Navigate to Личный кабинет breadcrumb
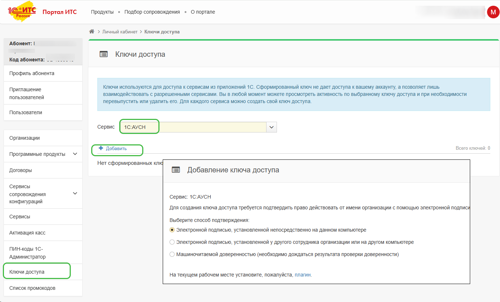Image resolution: width=500 pixels, height=302 pixels. [120, 32]
